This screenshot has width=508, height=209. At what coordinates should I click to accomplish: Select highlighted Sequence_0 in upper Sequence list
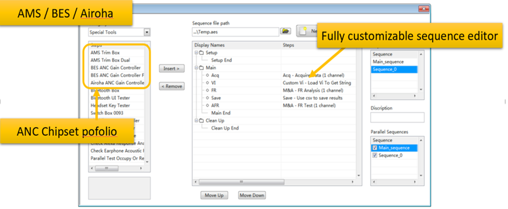pos(394,69)
